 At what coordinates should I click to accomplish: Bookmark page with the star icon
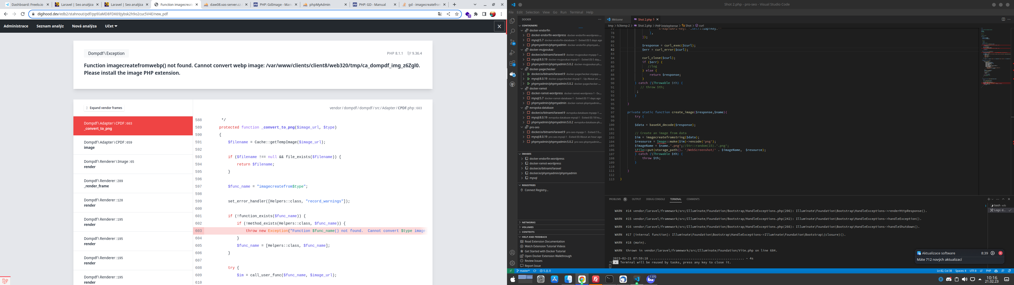pyautogui.click(x=457, y=14)
